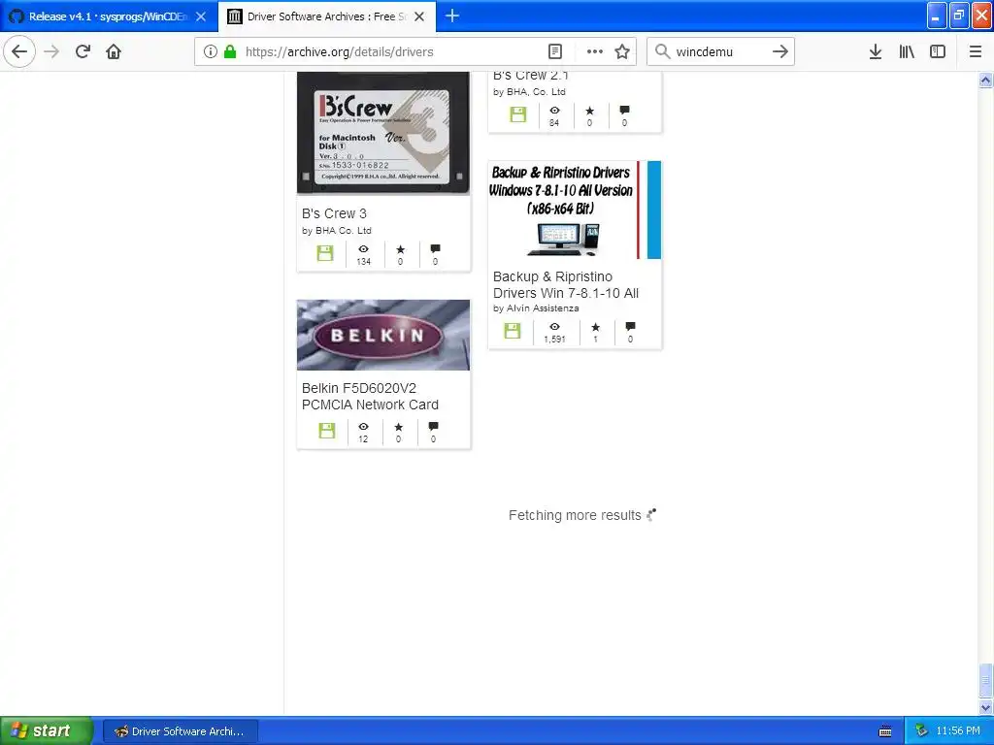Click reviews bubble under B's Crew 2.1
Viewport: 994px width, 745px height.
pos(624,111)
